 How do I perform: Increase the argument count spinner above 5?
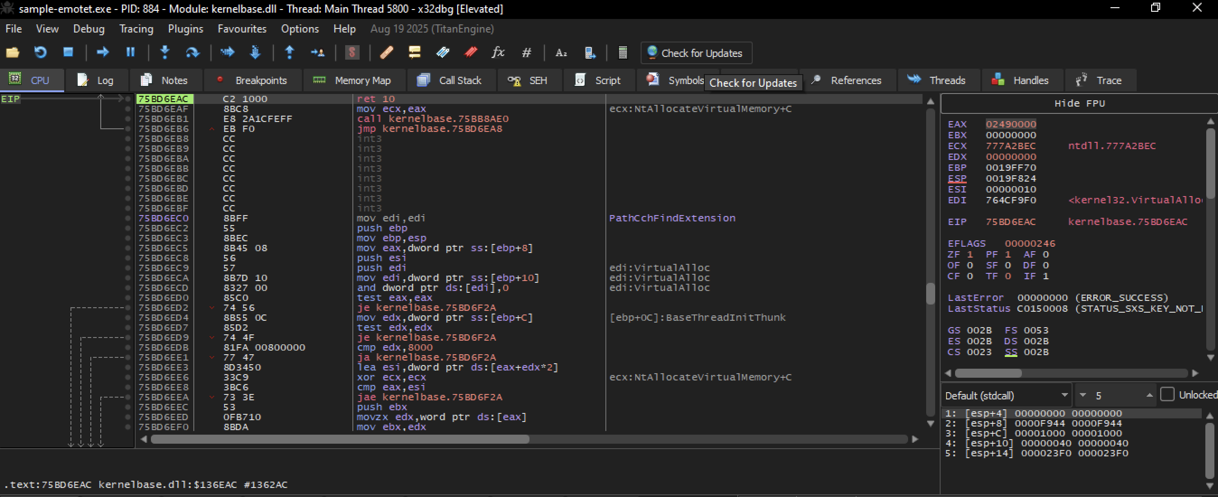pos(1149,395)
